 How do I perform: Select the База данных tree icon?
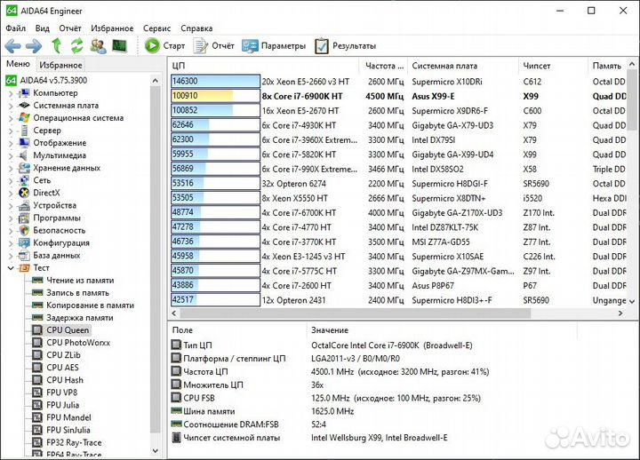[x=24, y=255]
